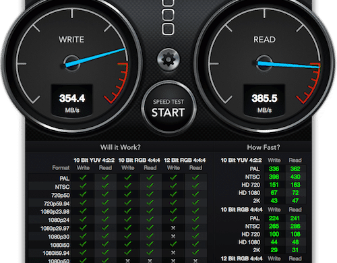Click the NTSC write value 398
This screenshot has height=263, width=337.
pyautogui.click(x=274, y=177)
